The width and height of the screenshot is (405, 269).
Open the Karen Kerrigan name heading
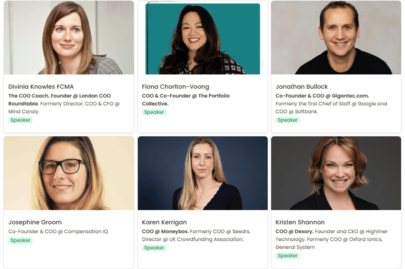pos(164,222)
